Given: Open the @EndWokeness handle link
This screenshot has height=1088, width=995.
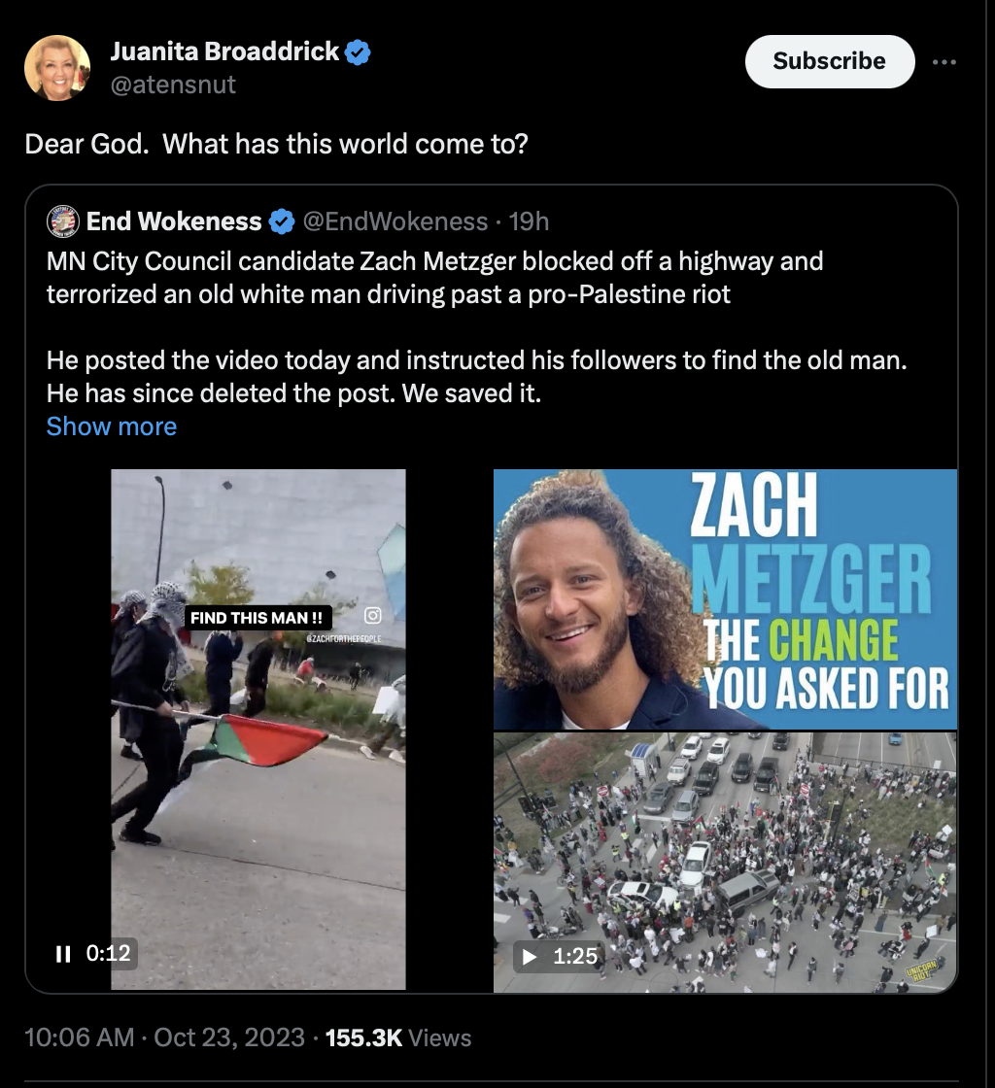Looking at the screenshot, I should coord(395,221).
